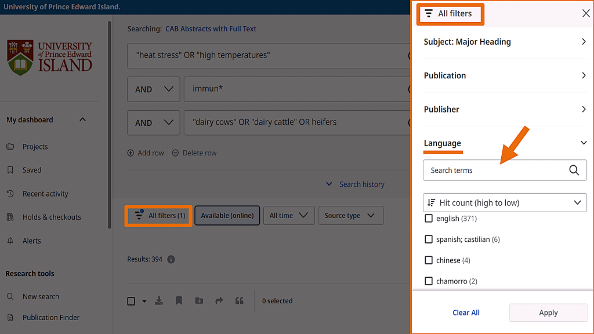Open the Hit count sort dropdown
Image resolution: width=594 pixels, height=334 pixels.
[x=505, y=203]
